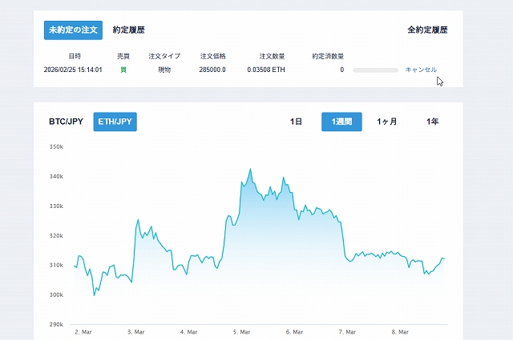This screenshot has width=513, height=340.
Task: Open the 約定履歴 tab
Action: 128,30
